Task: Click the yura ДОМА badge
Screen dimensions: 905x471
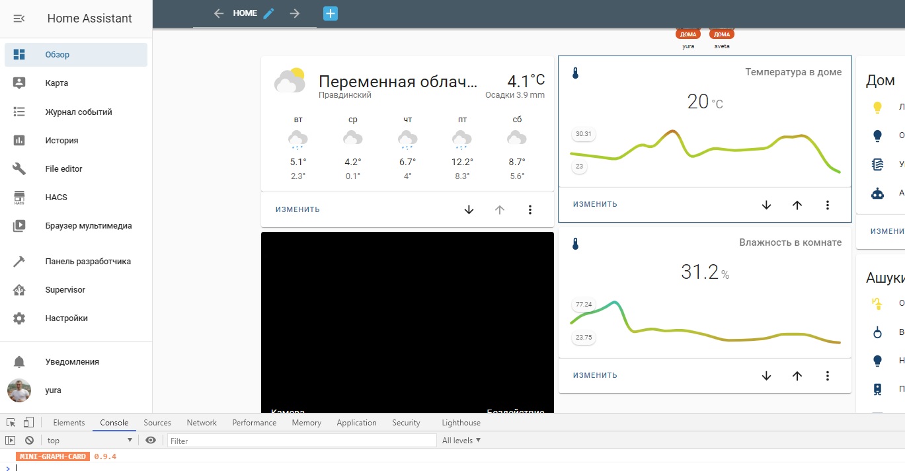Action: tap(688, 34)
